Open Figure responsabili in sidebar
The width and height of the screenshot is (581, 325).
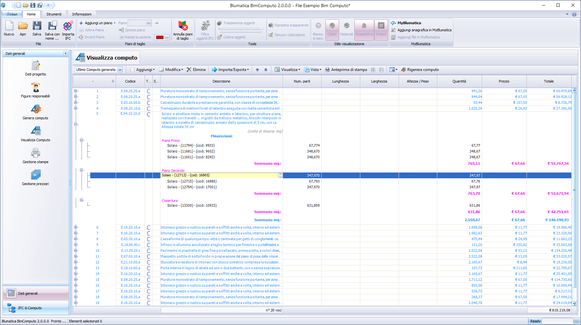pos(35,87)
